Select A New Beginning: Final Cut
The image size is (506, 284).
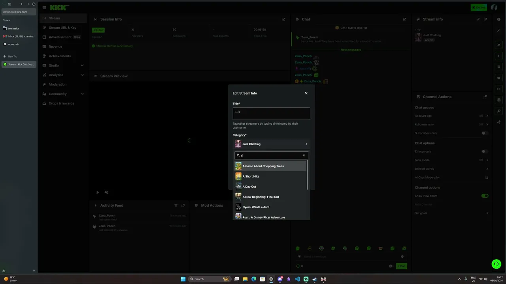pyautogui.click(x=270, y=197)
